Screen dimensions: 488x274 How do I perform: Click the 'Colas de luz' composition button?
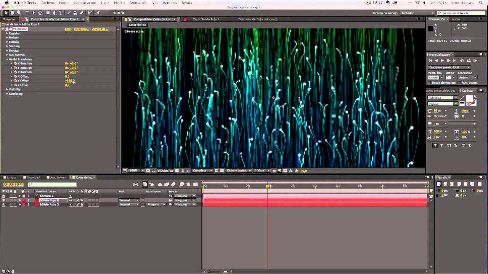tap(136, 25)
